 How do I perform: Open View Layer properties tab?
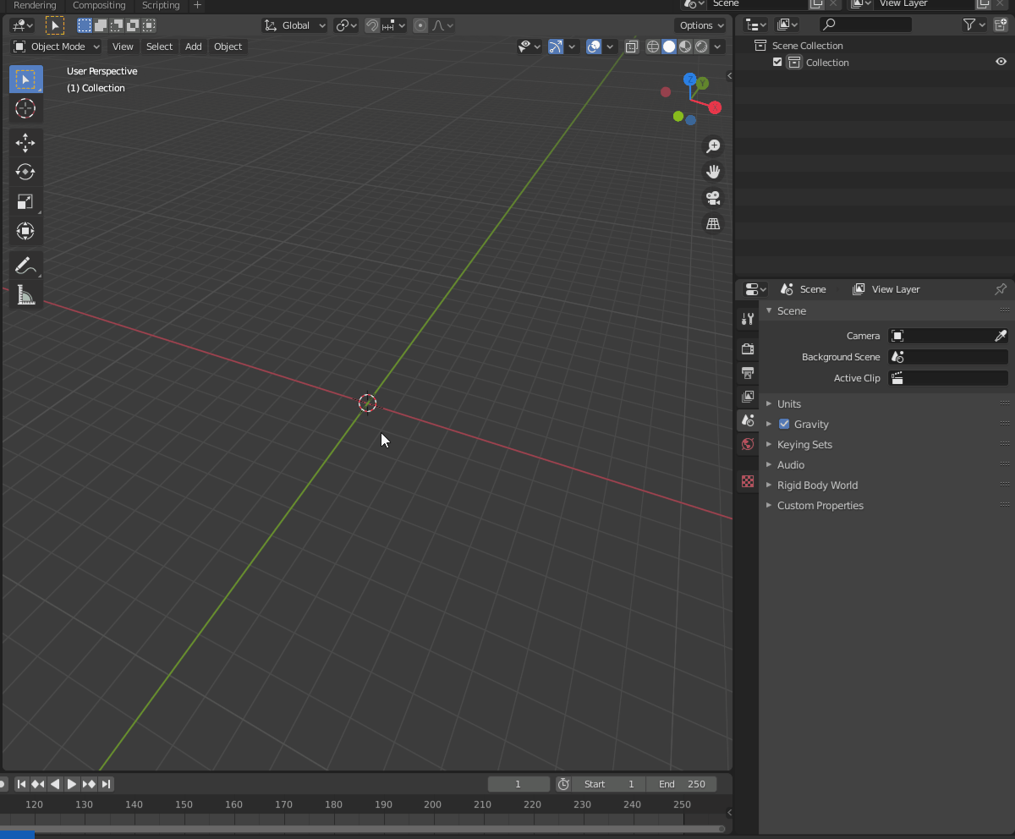(x=748, y=396)
